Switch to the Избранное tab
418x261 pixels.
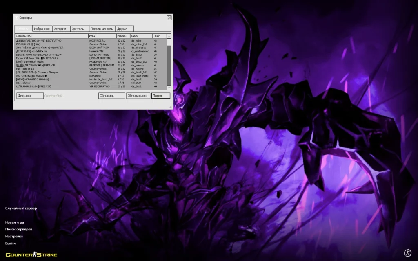coord(43,29)
